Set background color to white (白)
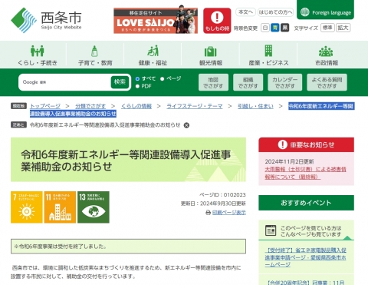 pos(265,28)
